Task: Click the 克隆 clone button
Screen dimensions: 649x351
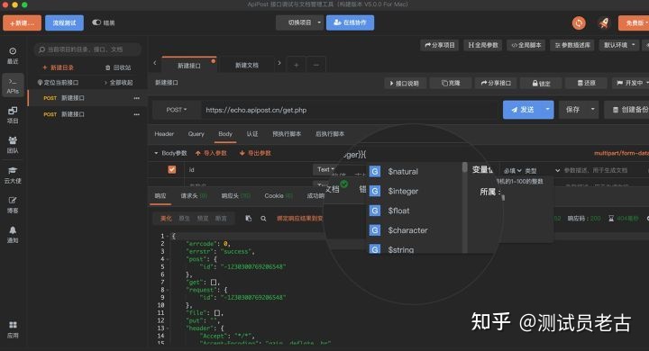Action: coord(451,83)
